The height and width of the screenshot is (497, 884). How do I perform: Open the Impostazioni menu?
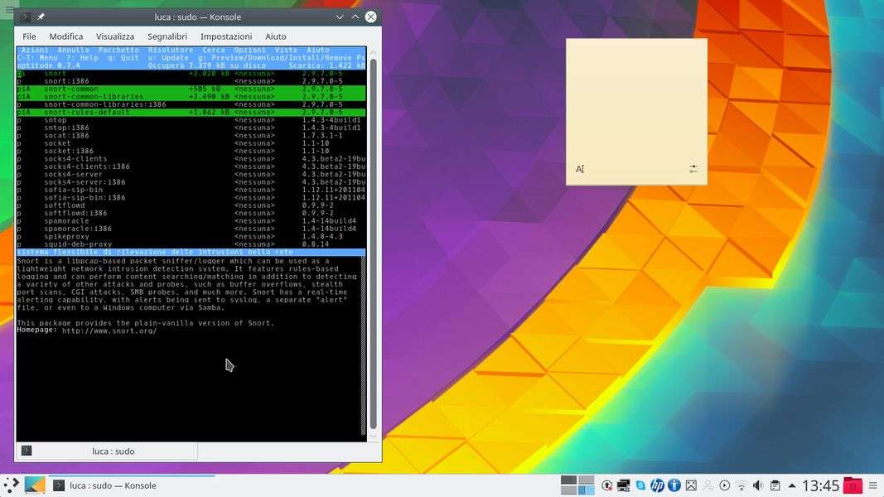coord(226,36)
